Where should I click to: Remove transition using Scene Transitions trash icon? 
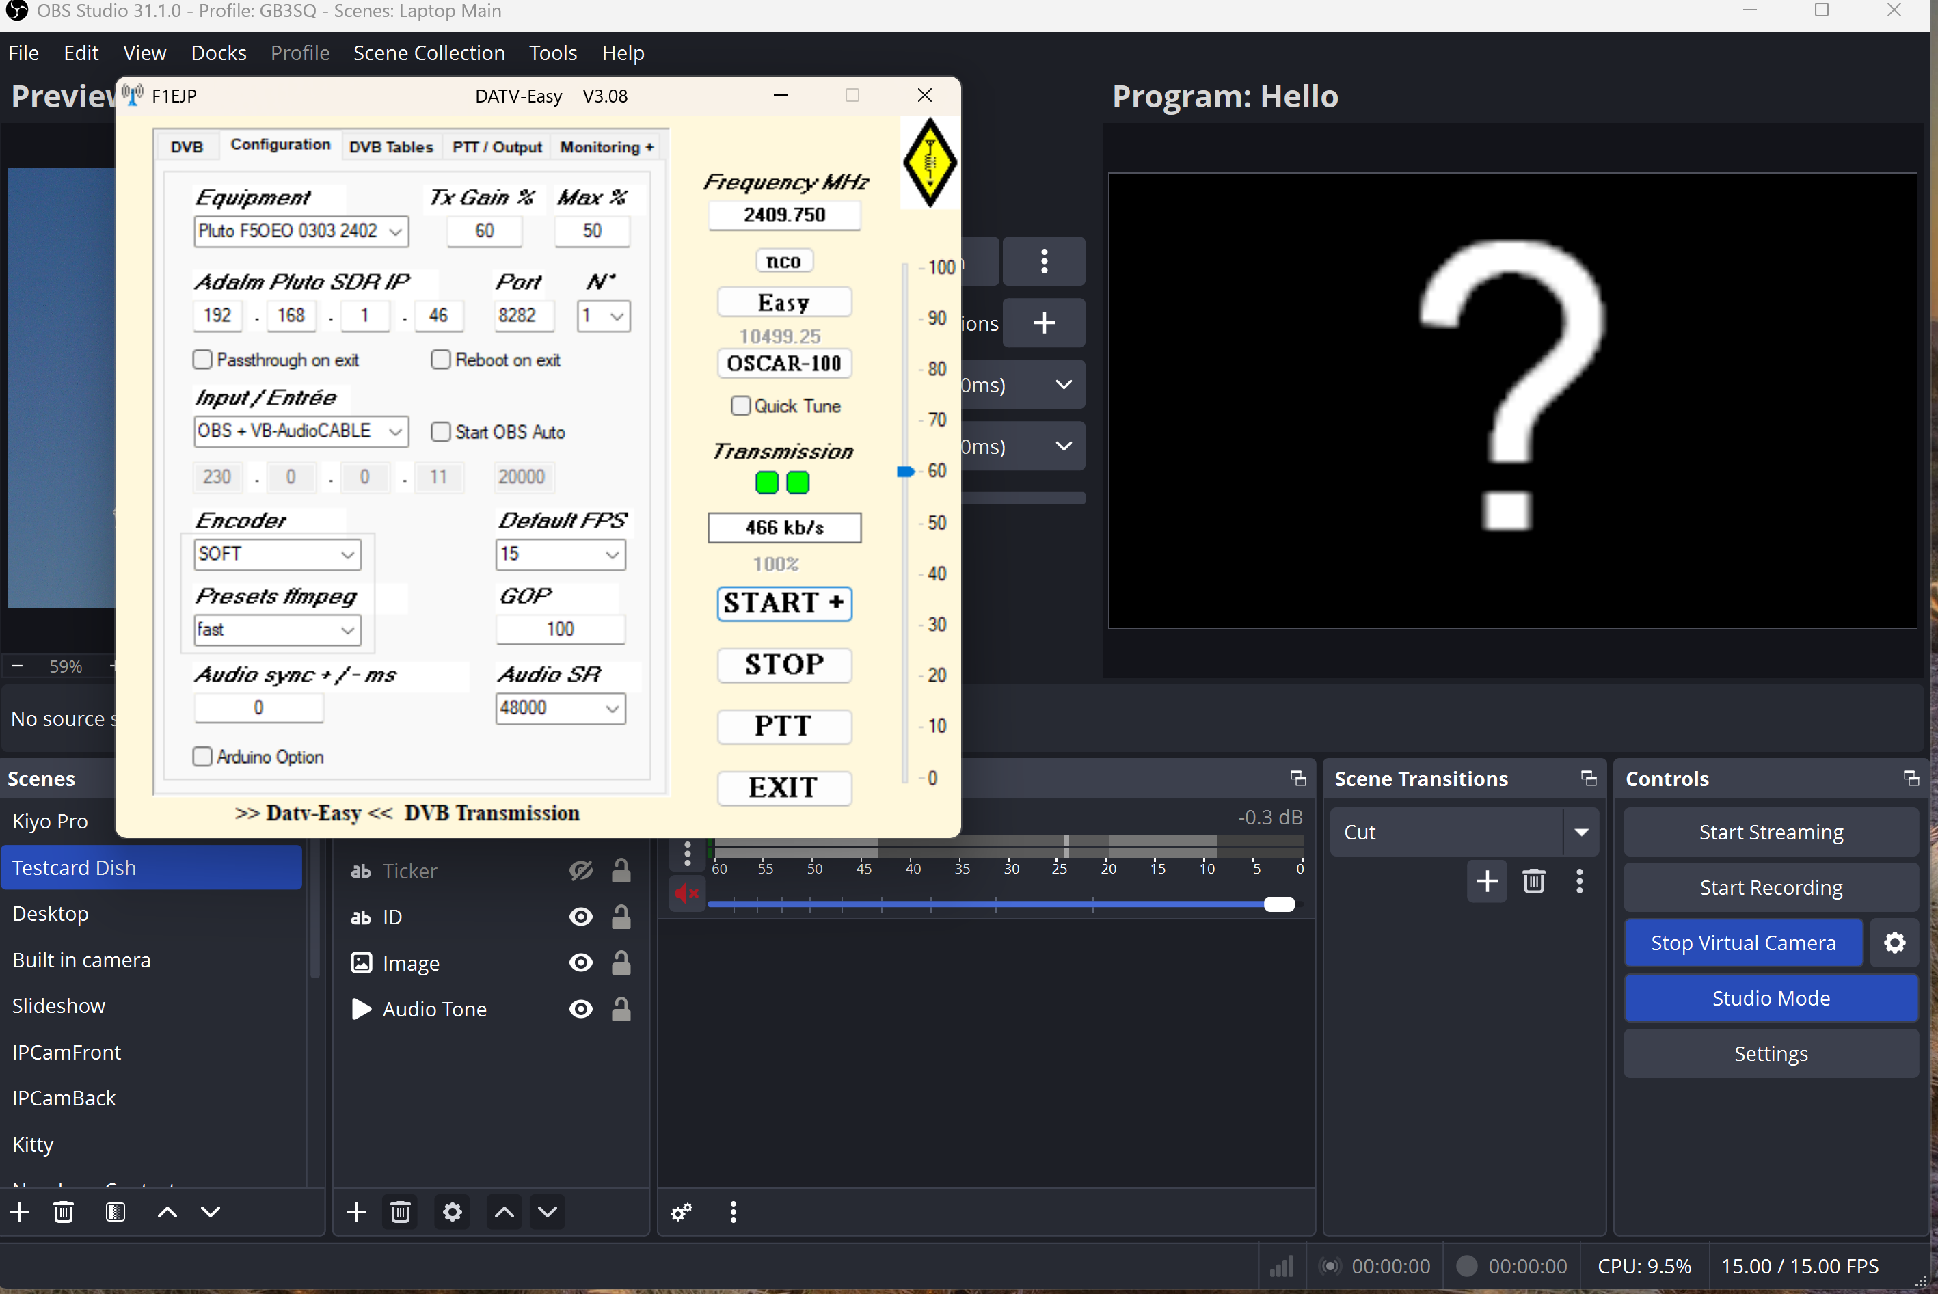1533,881
